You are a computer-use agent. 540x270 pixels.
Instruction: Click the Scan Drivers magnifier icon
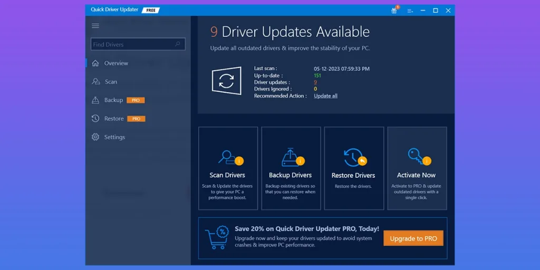pos(228,157)
